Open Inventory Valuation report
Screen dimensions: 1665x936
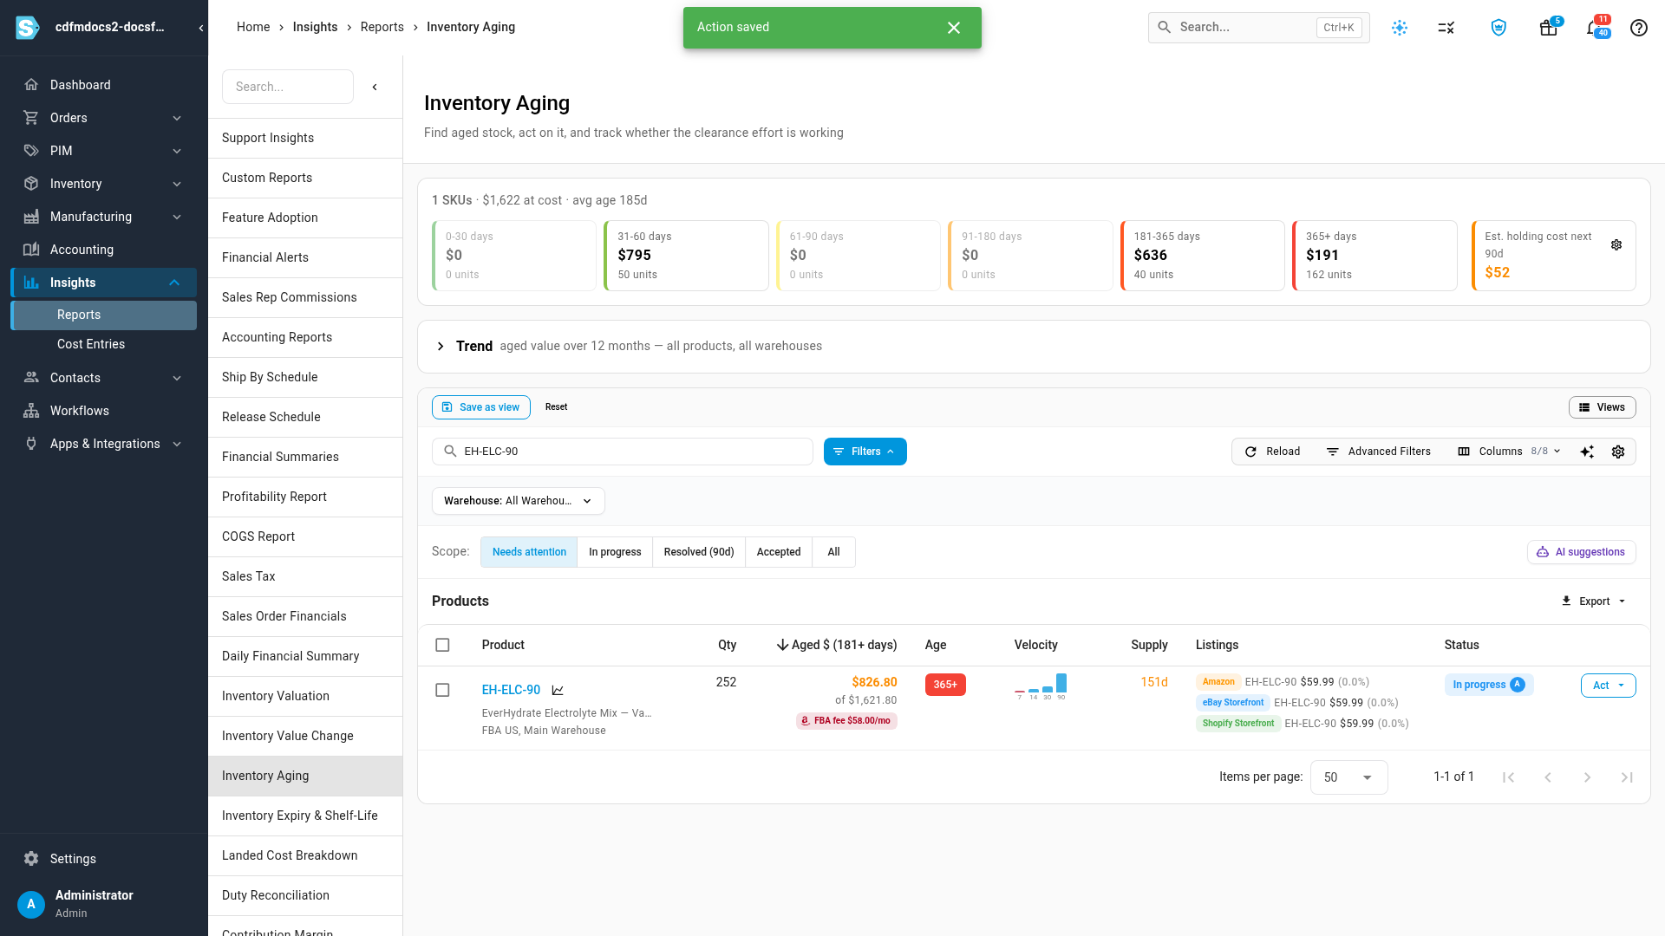pos(305,696)
